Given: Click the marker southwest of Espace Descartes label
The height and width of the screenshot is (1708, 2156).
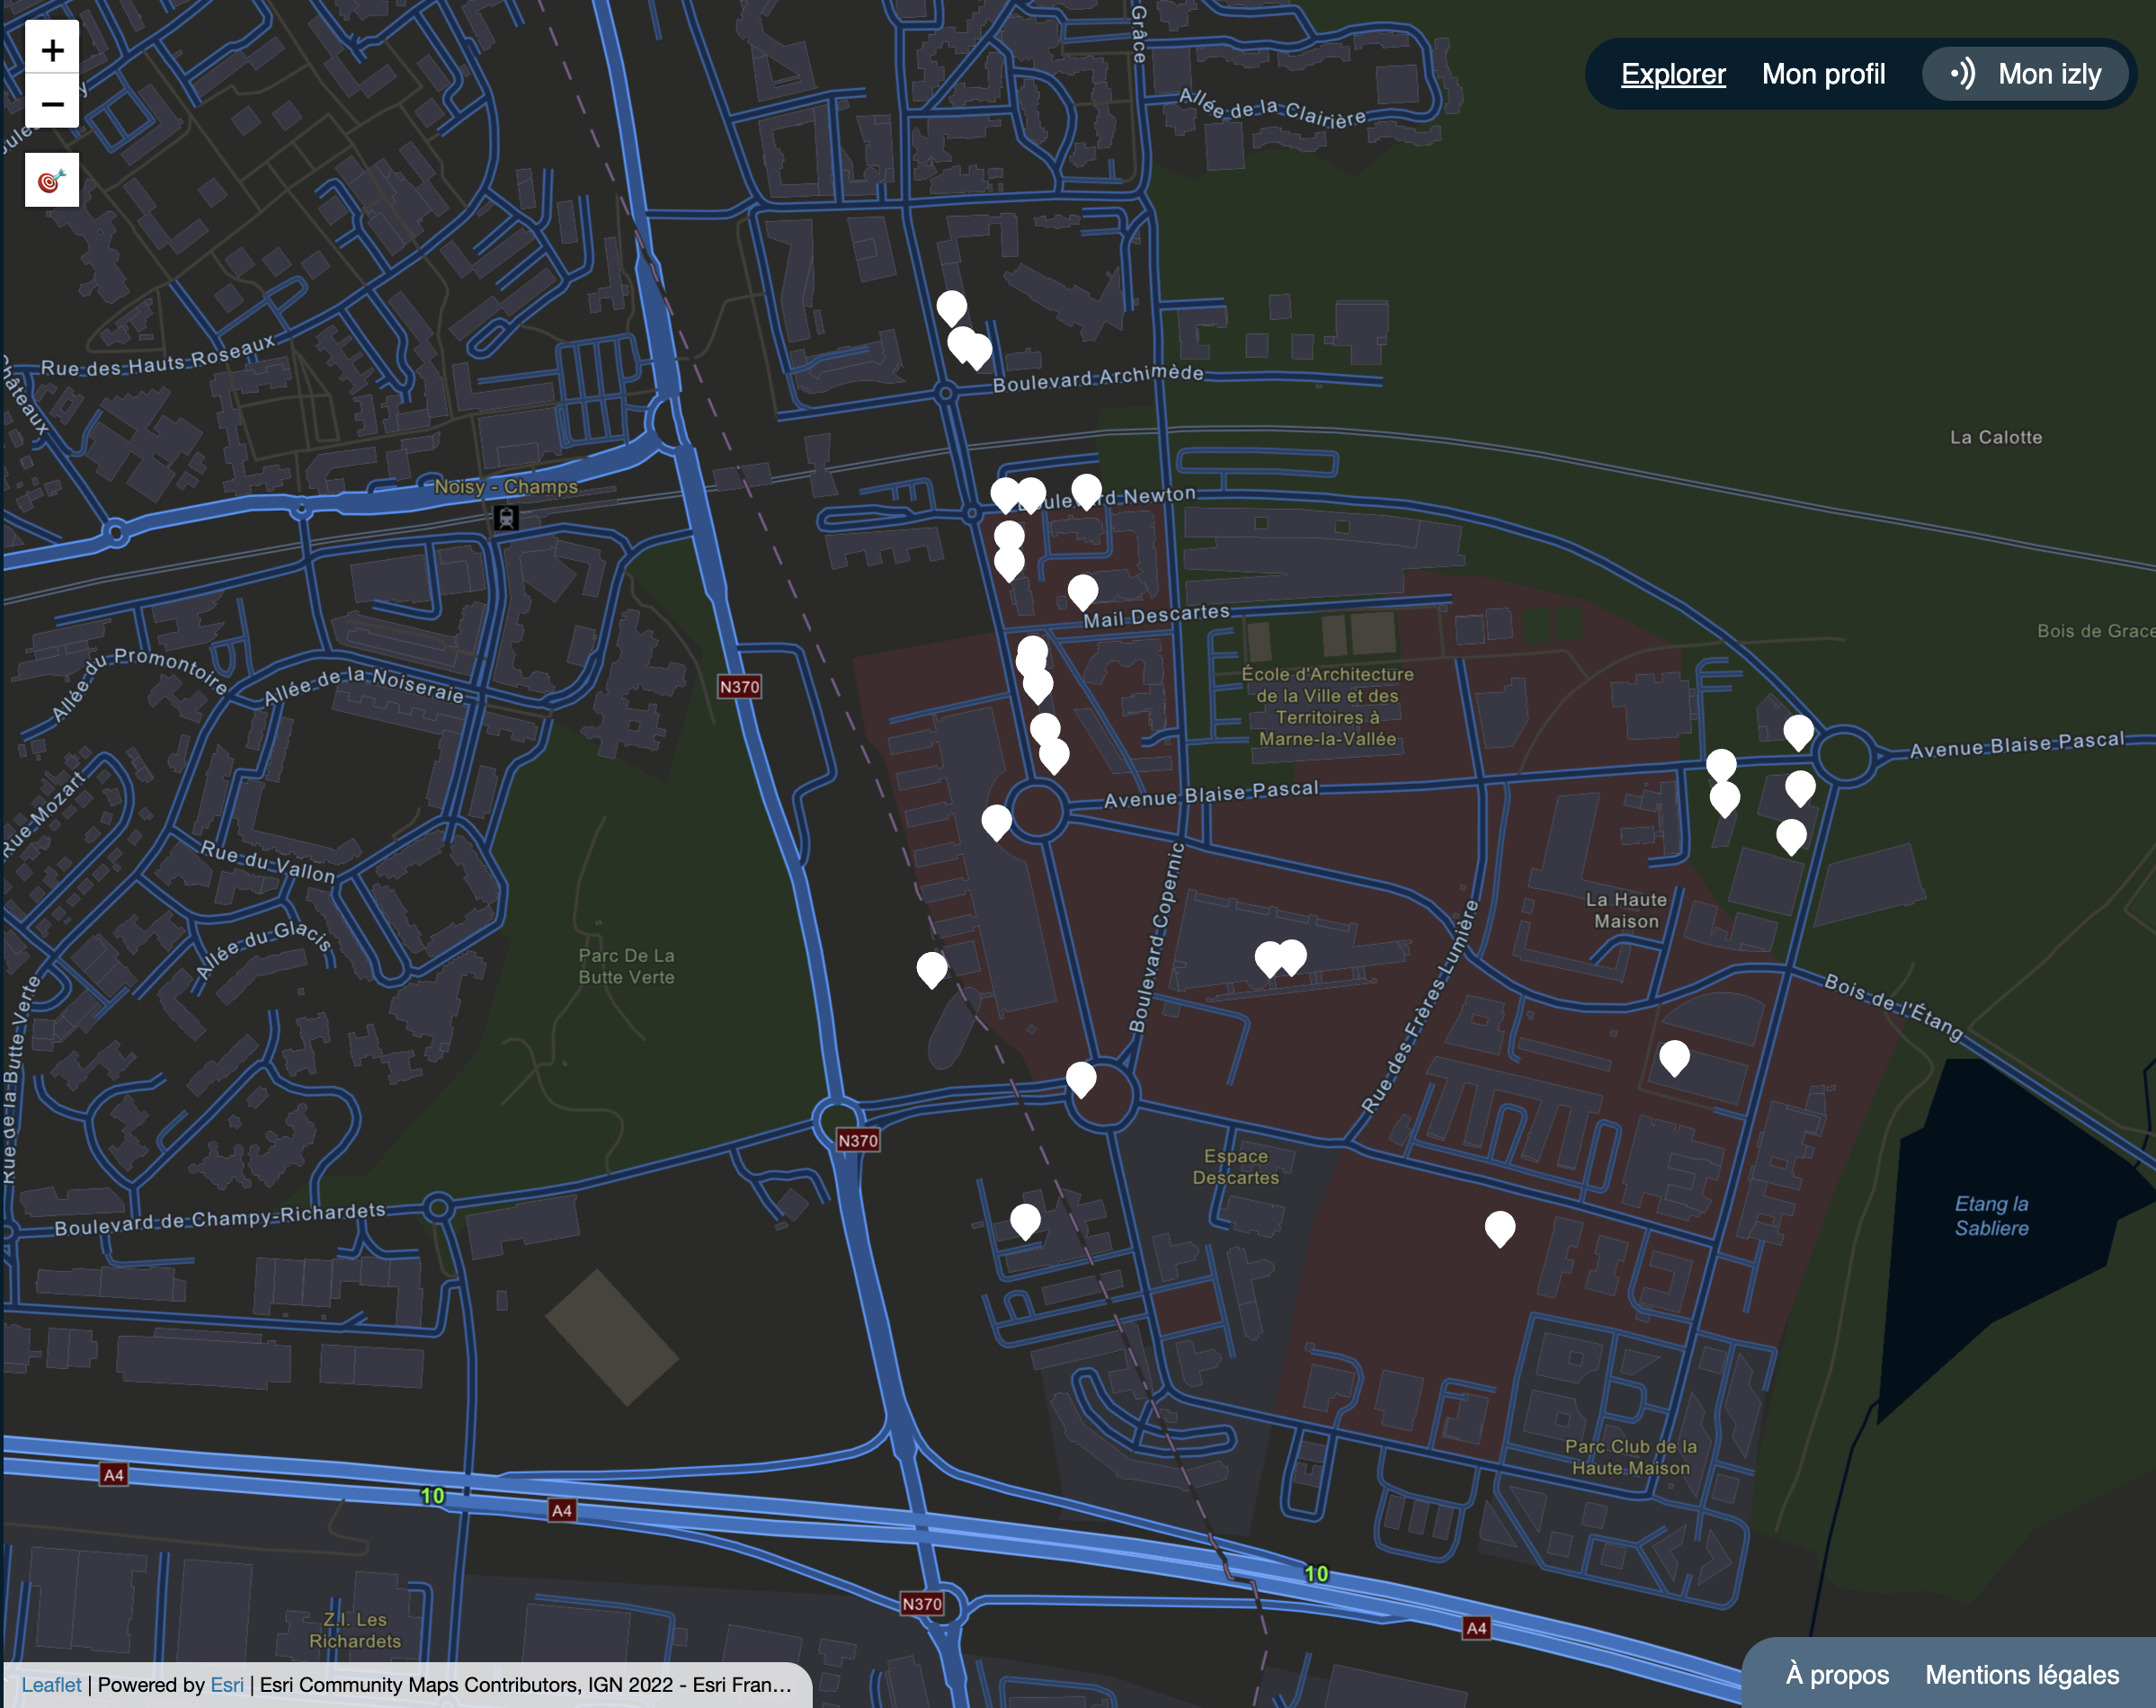Looking at the screenshot, I should point(1024,1219).
